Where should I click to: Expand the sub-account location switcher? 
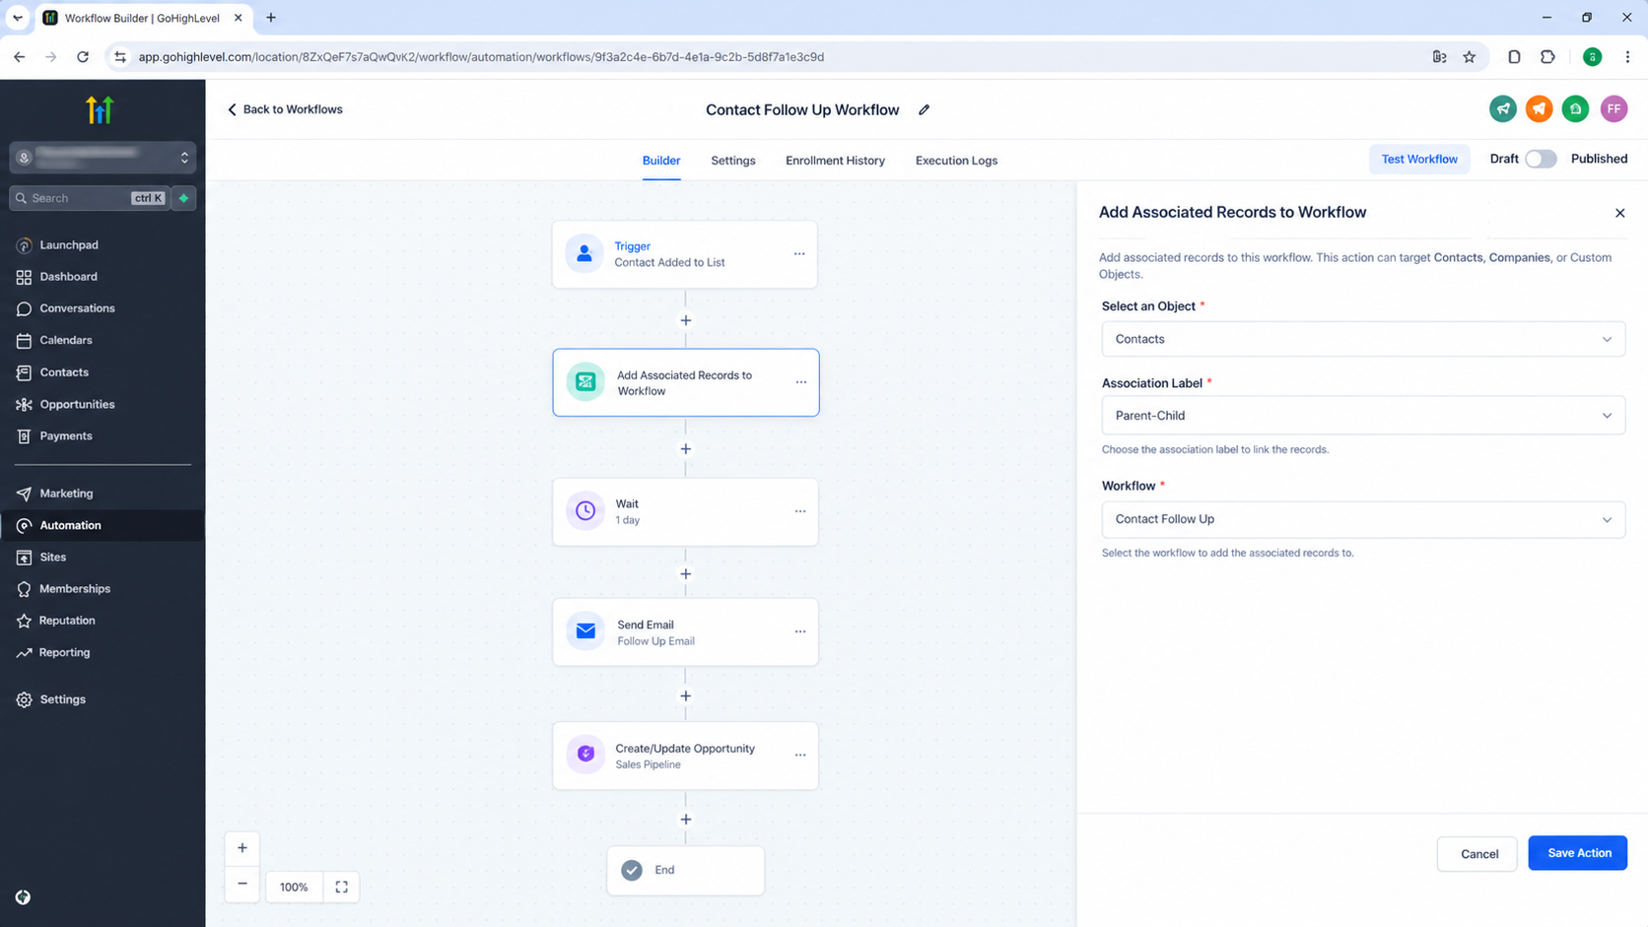coord(103,158)
